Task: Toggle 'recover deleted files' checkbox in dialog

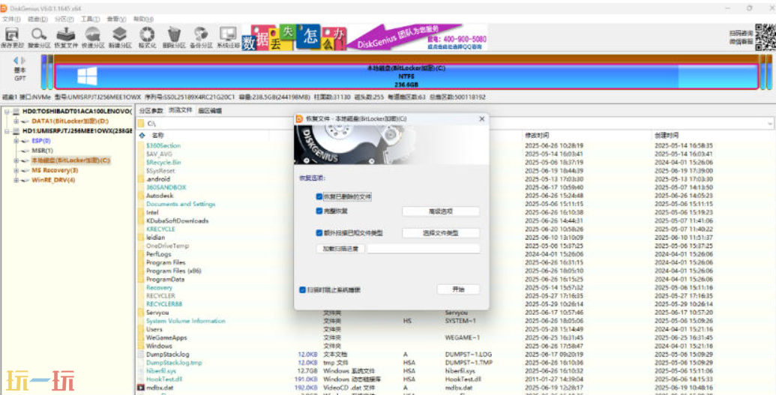Action: (x=319, y=196)
